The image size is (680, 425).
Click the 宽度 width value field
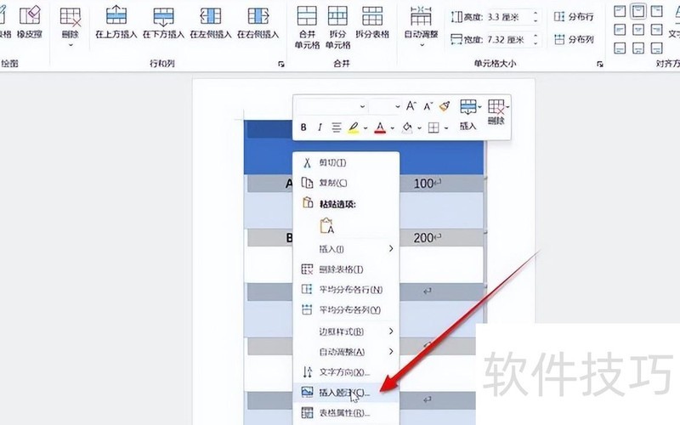pos(508,40)
